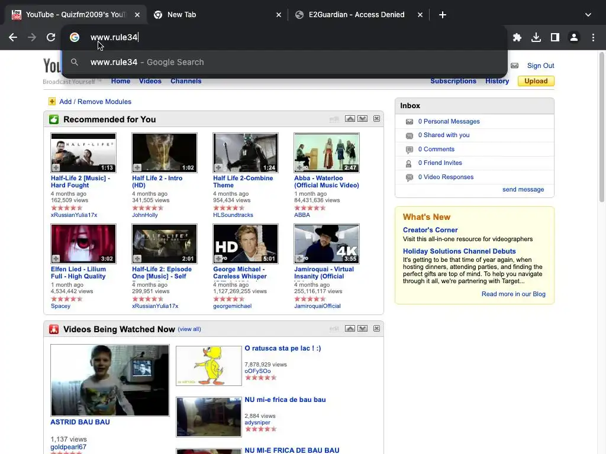Click star rating under Elfen Lied video
Screen dimensions: 606x454
pyautogui.click(x=67, y=299)
